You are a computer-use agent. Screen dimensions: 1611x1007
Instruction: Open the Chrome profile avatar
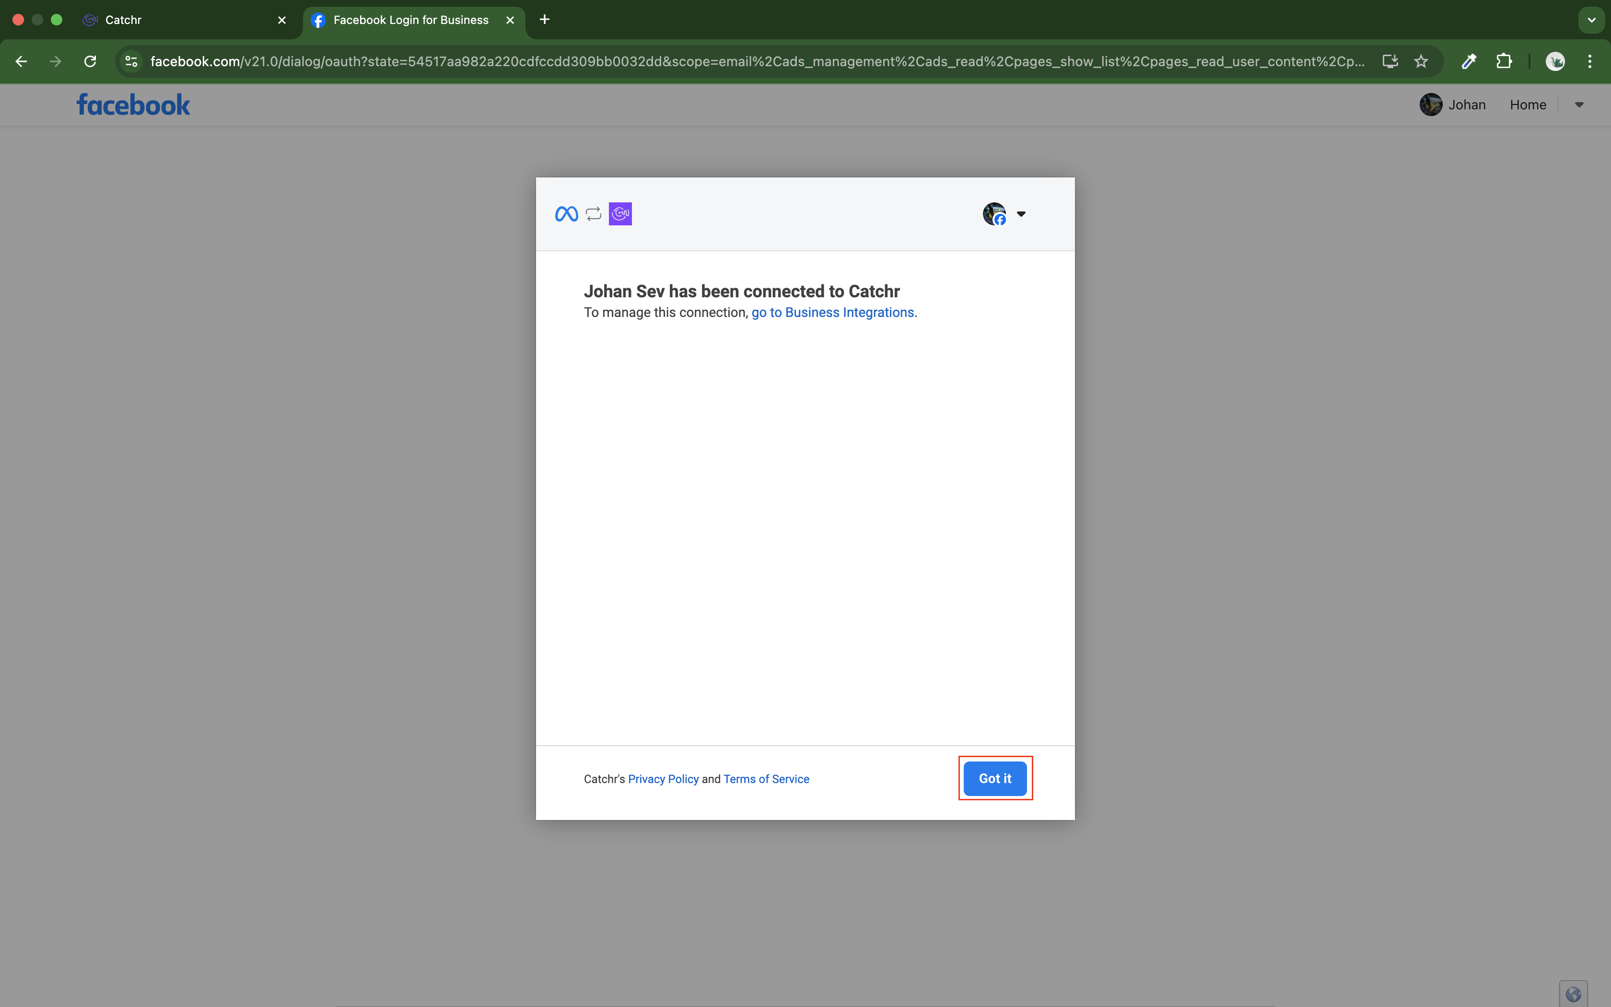pos(1555,61)
